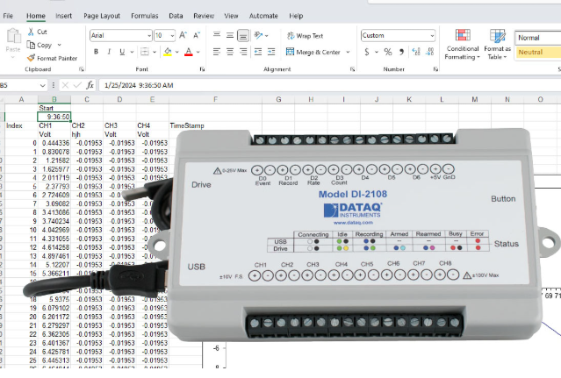The image size is (561, 378).
Task: Click the Decrease Decimal icon
Action: coord(429,52)
